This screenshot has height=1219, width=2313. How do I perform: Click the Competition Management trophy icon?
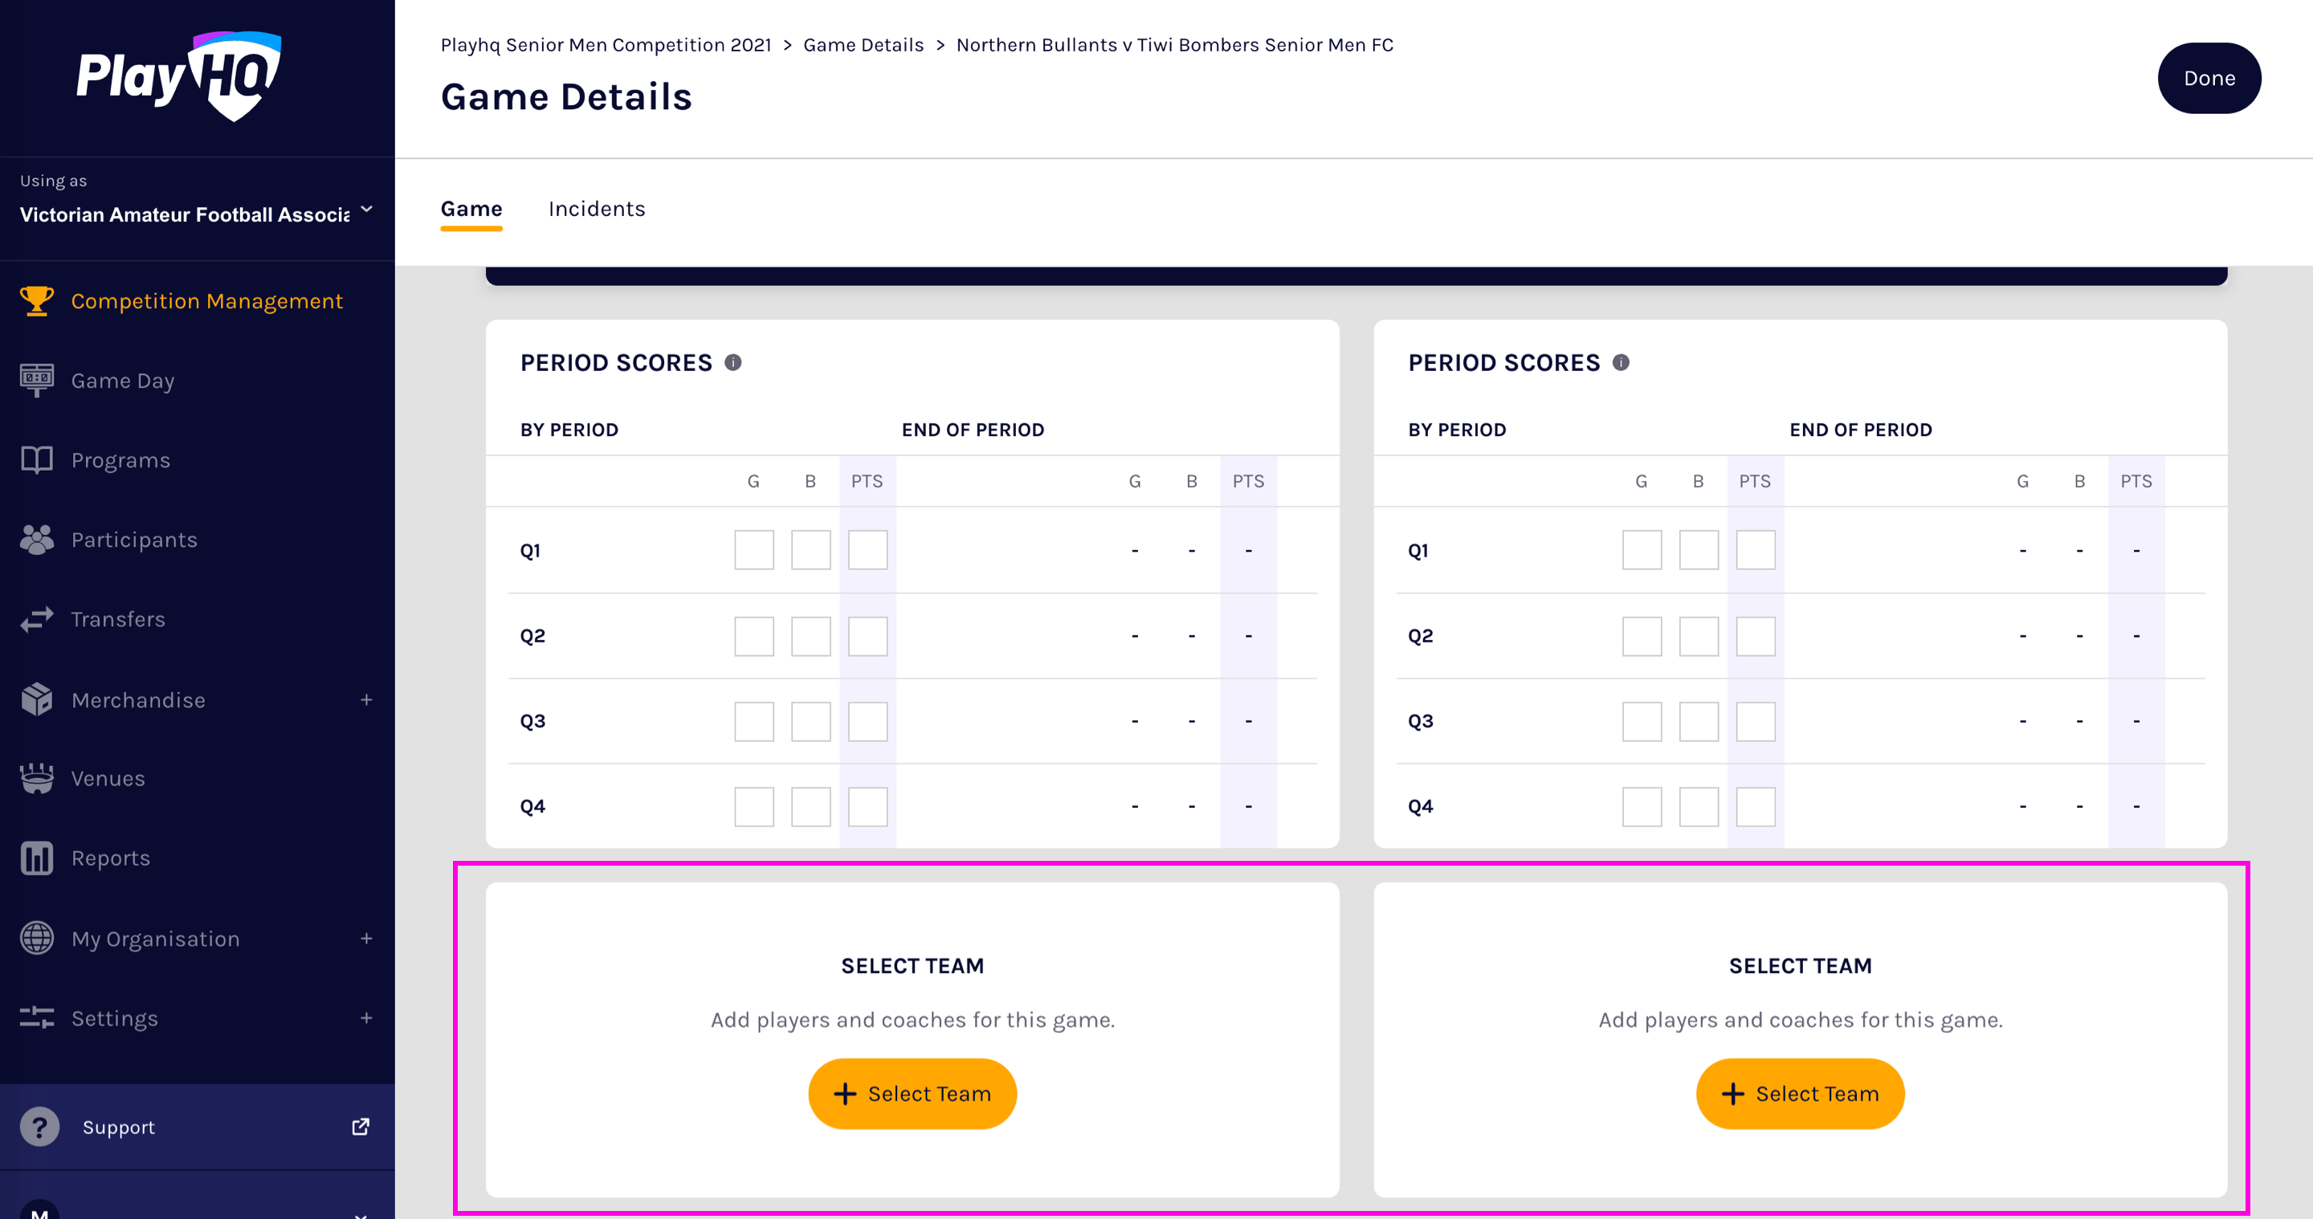(37, 300)
